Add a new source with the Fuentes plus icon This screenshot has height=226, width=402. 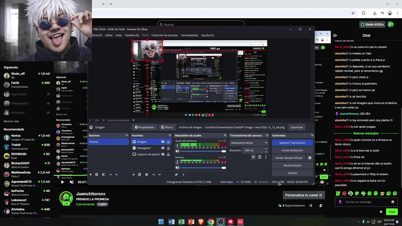coord(133,175)
